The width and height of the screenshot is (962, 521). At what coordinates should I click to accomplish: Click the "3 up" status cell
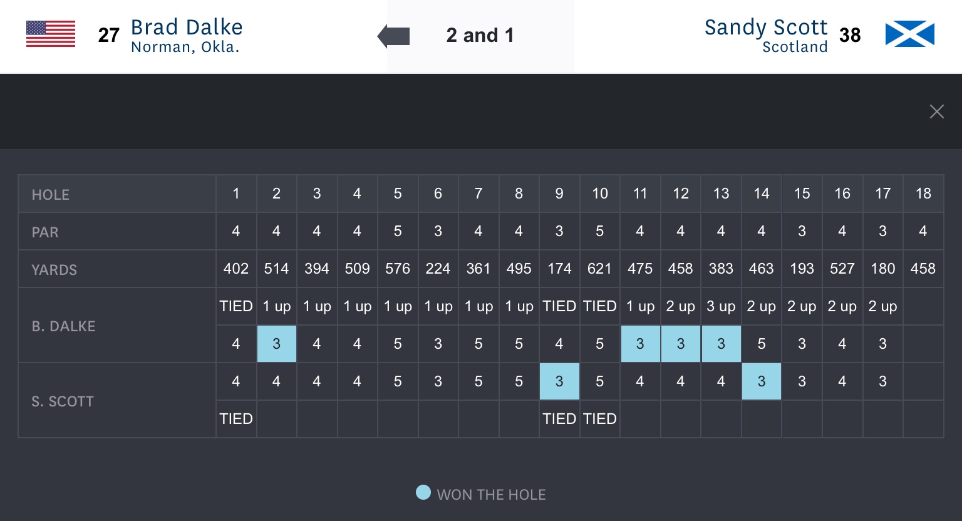[x=721, y=306]
